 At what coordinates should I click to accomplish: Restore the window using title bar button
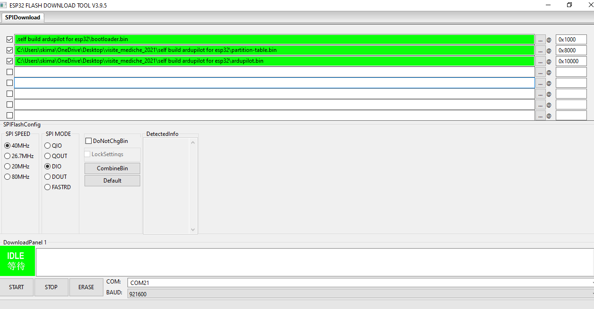pyautogui.click(x=569, y=5)
